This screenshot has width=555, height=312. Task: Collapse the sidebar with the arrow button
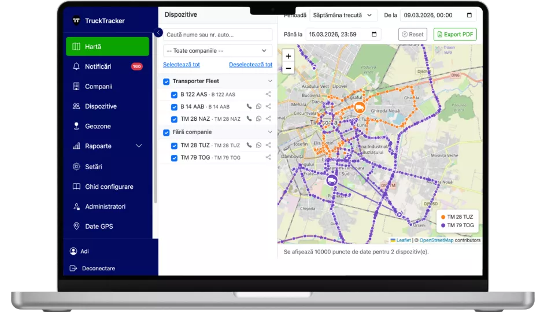click(x=158, y=32)
